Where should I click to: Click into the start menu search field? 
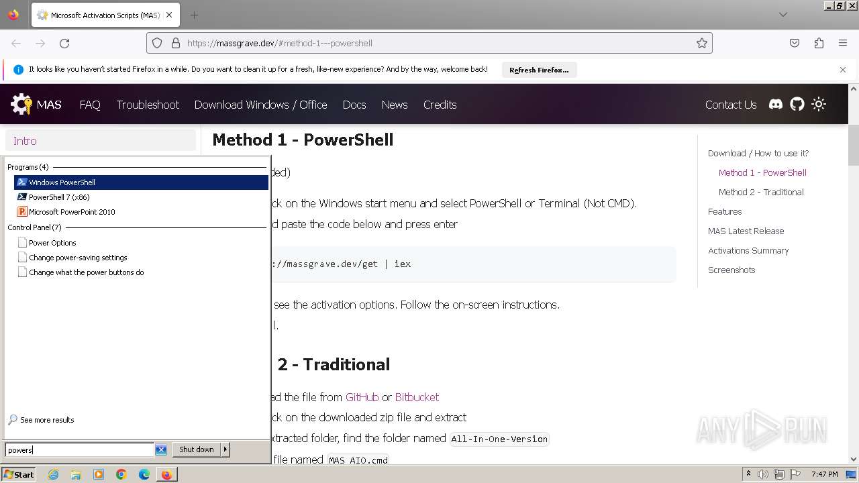point(80,450)
